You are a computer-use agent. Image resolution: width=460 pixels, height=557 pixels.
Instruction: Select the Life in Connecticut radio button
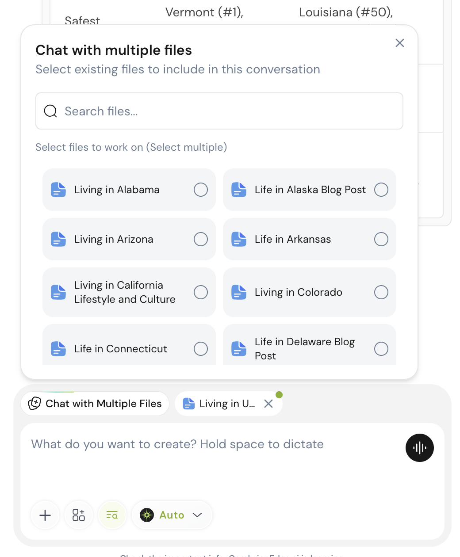(201, 349)
